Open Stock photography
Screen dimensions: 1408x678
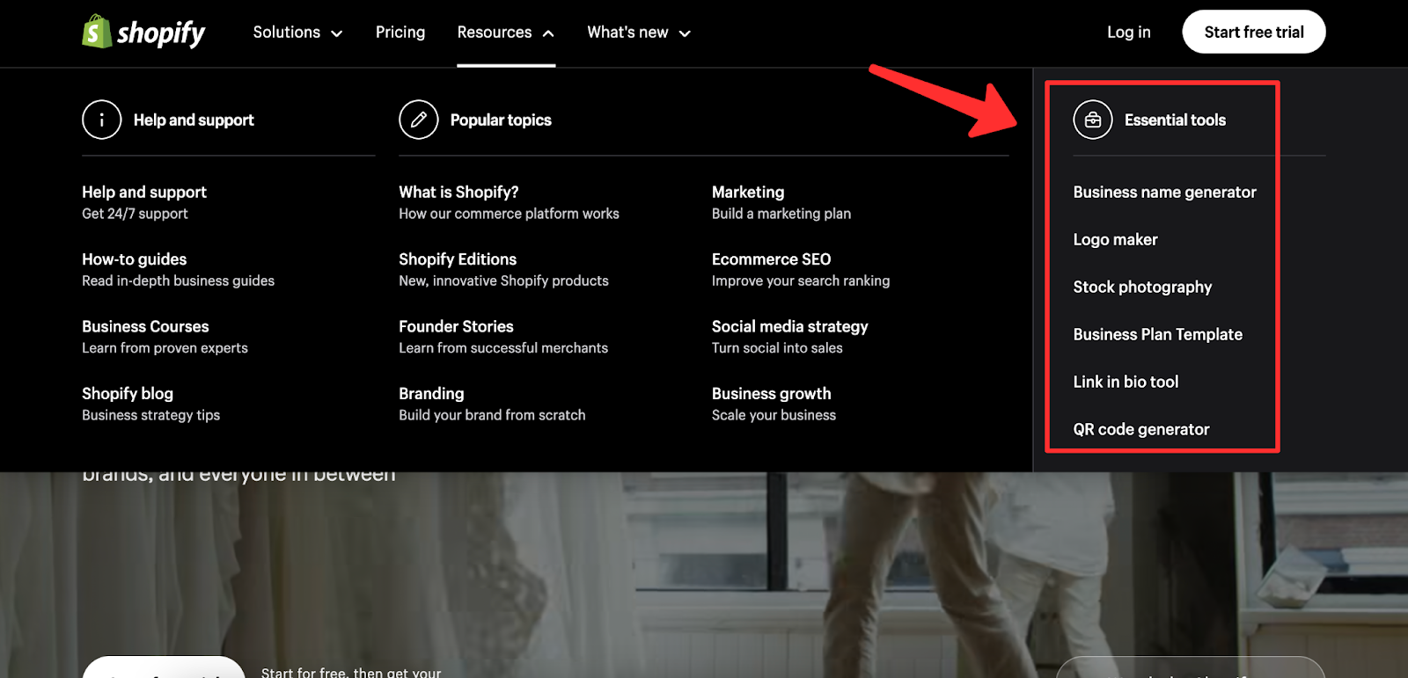(1142, 287)
